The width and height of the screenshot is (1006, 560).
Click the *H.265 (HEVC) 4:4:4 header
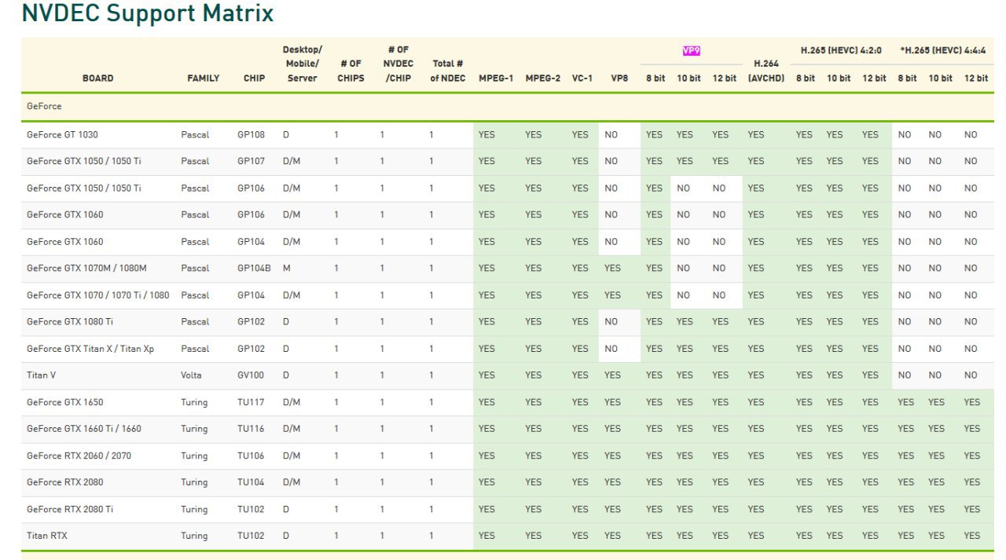(x=943, y=50)
